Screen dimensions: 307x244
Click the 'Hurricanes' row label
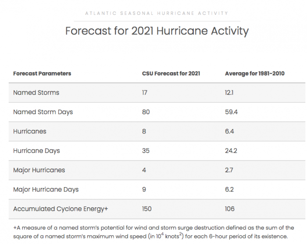30,131
